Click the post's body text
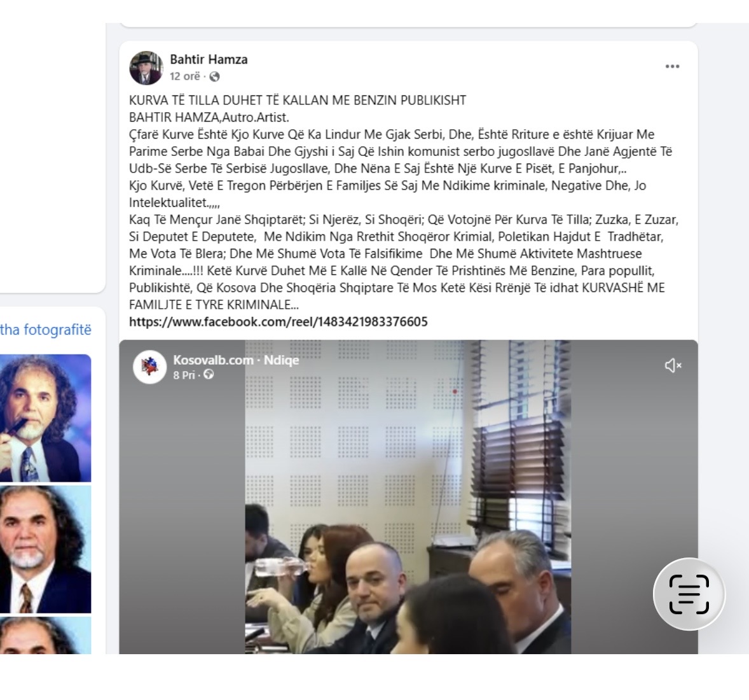 (404, 220)
